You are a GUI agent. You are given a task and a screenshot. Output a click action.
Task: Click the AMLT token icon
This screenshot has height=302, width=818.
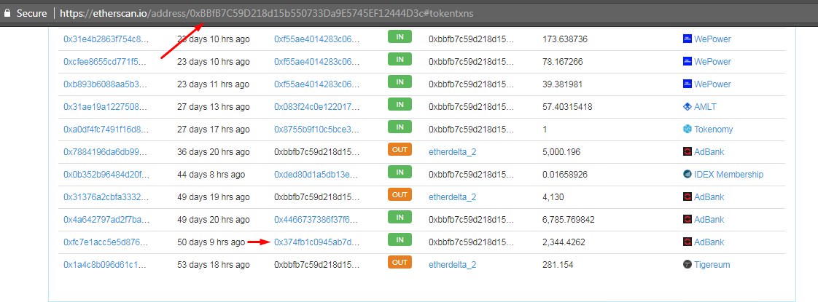[x=687, y=106]
